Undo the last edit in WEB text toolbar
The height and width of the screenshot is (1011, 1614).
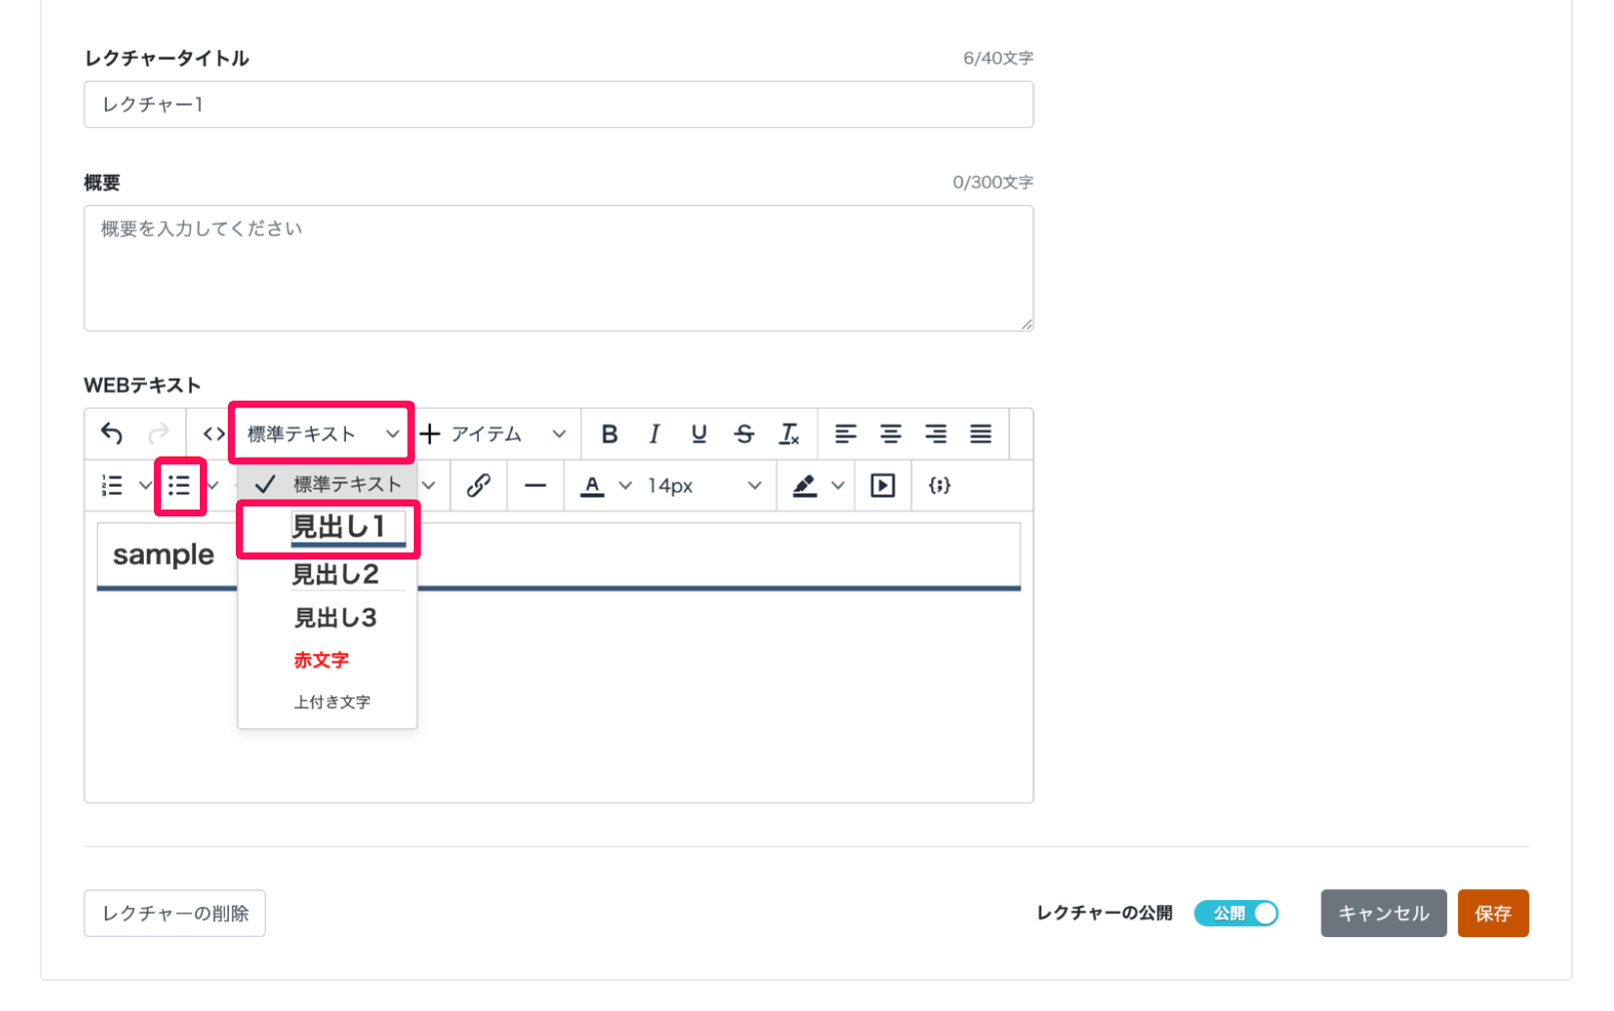pos(112,434)
